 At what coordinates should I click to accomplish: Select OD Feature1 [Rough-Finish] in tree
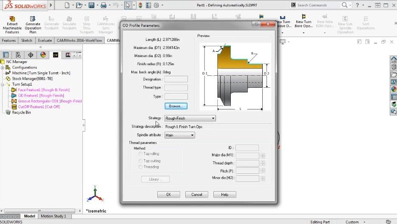click(41, 95)
